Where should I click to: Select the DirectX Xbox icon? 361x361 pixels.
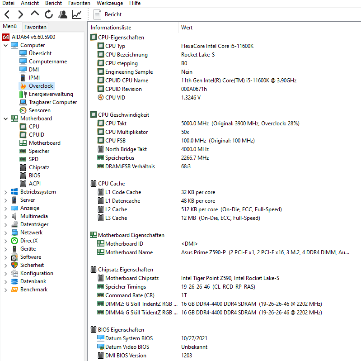coord(14,241)
